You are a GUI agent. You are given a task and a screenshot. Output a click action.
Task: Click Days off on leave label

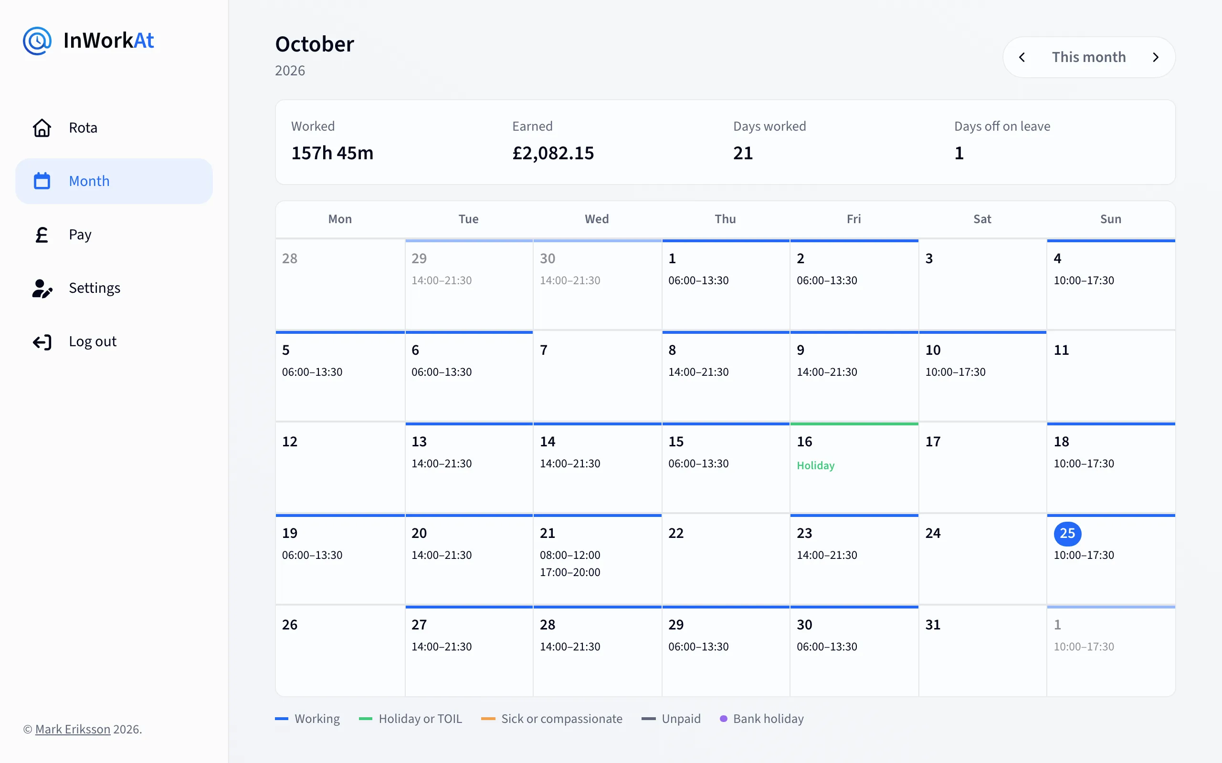point(1002,126)
